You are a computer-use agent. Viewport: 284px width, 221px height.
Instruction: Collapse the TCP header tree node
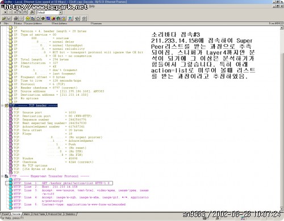click(x=2, y=105)
